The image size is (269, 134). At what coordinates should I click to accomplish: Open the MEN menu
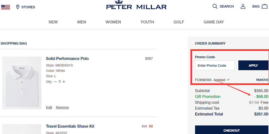pos(82,22)
